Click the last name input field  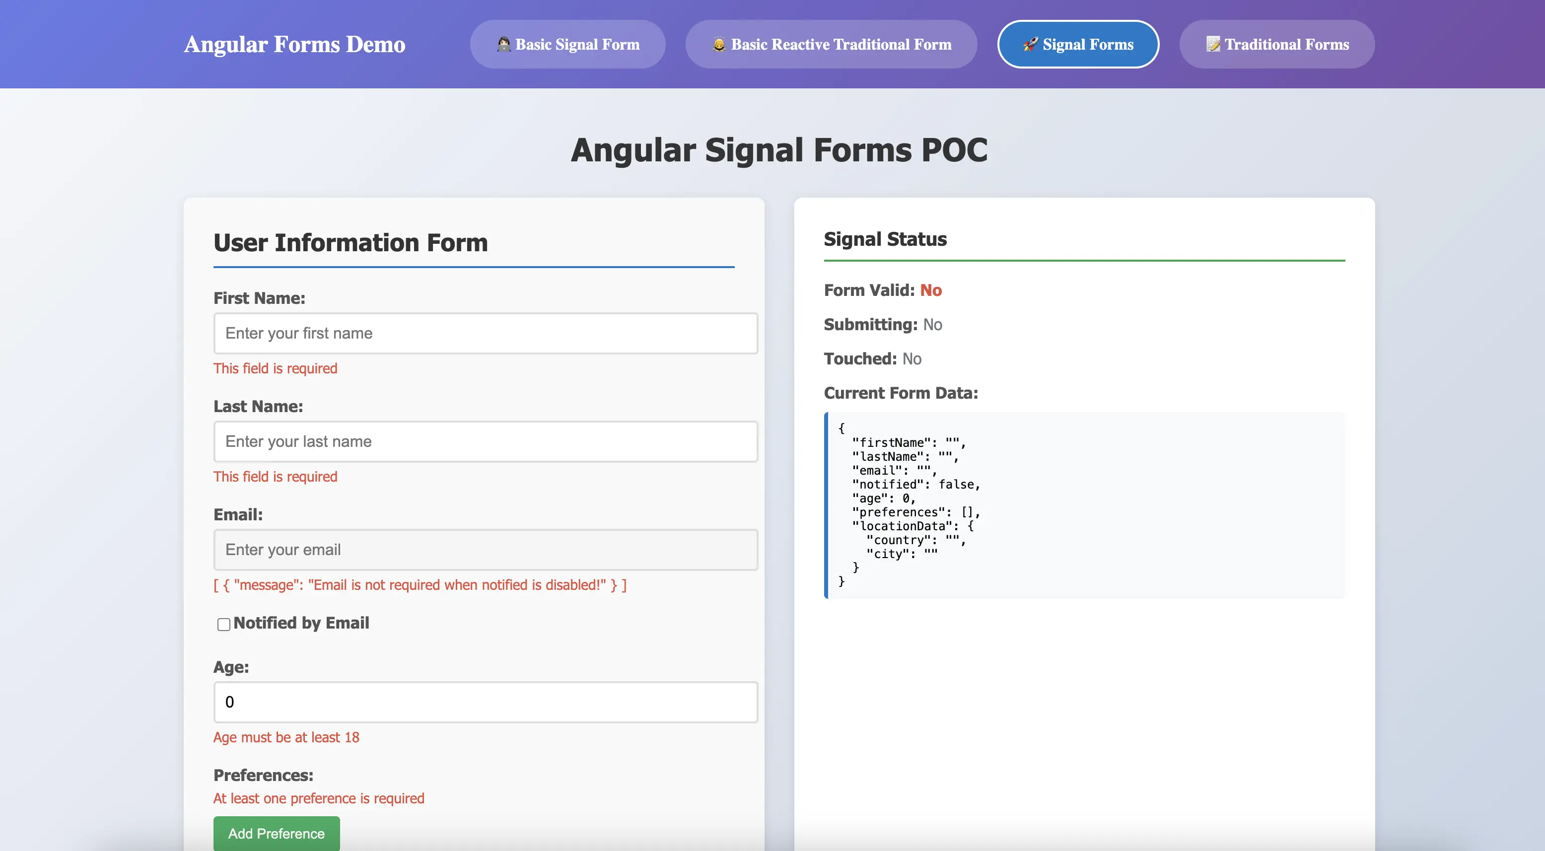click(x=486, y=441)
